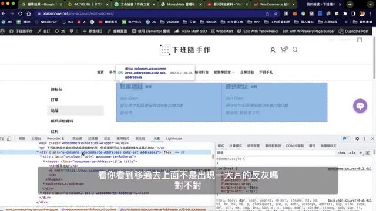The image size is (376, 211).
Task: Toggle the DevTools device toolbar icon
Action: click(9, 138)
